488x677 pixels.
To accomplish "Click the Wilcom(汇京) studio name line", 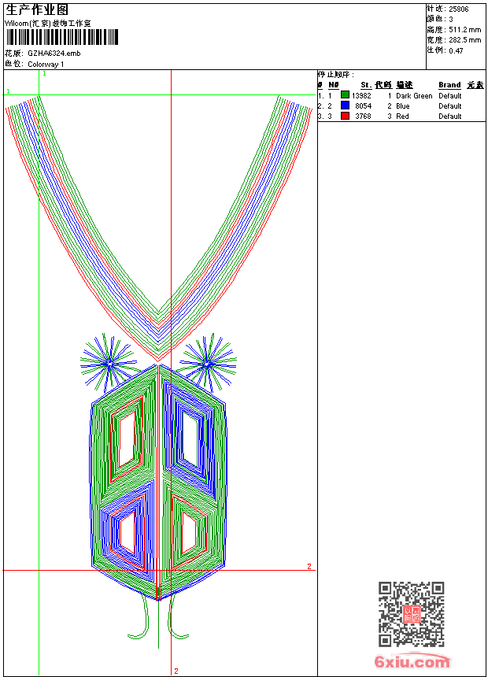I will click(x=47, y=24).
